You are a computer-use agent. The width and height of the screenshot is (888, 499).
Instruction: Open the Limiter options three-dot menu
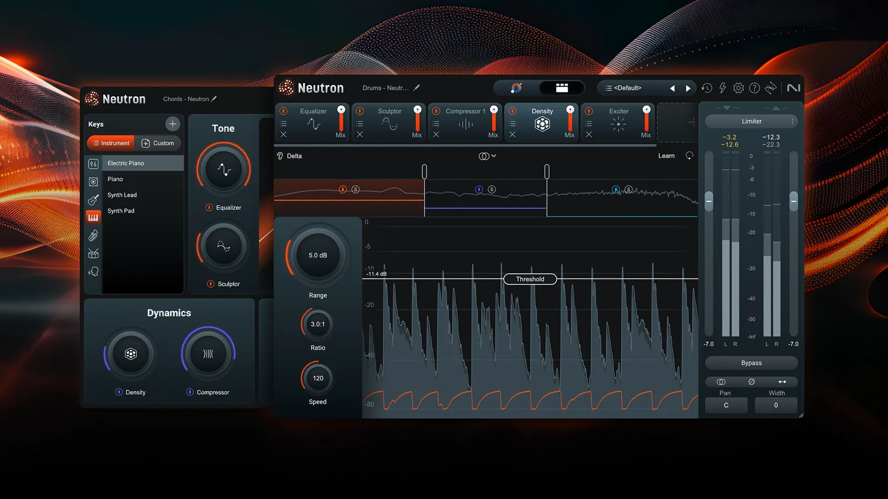tap(793, 121)
